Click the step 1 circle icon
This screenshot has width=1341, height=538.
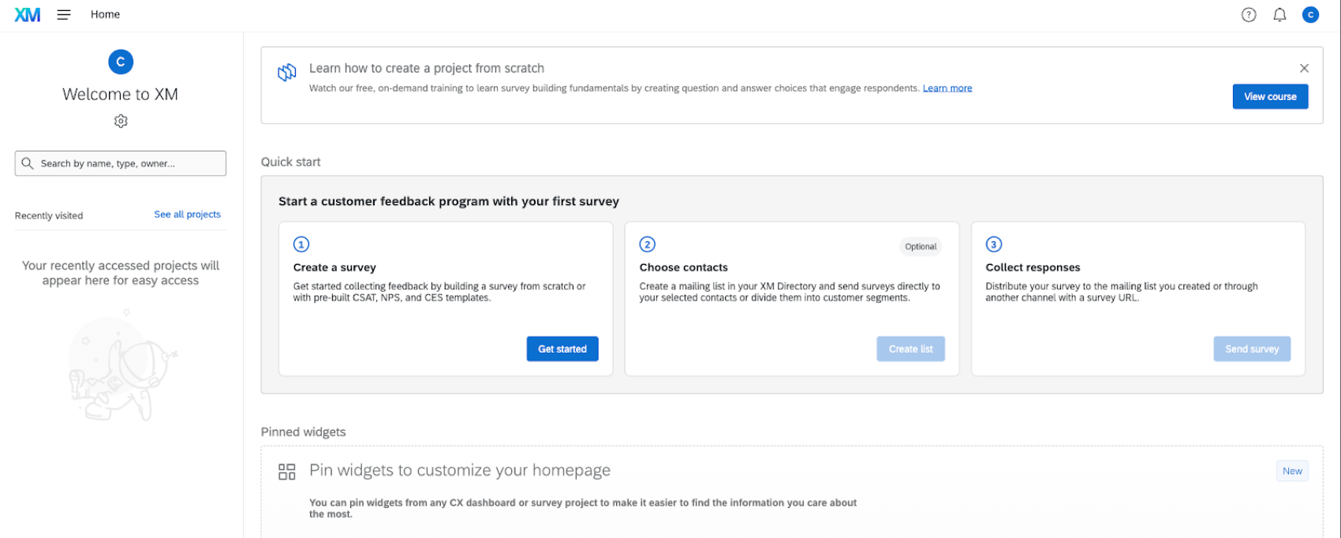click(x=301, y=245)
